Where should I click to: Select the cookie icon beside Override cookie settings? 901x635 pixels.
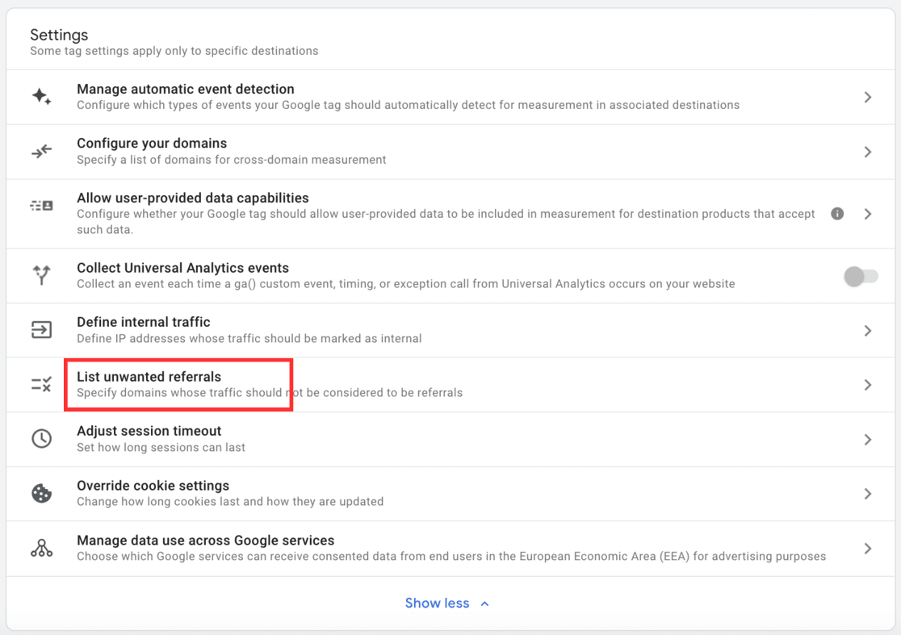tap(42, 493)
